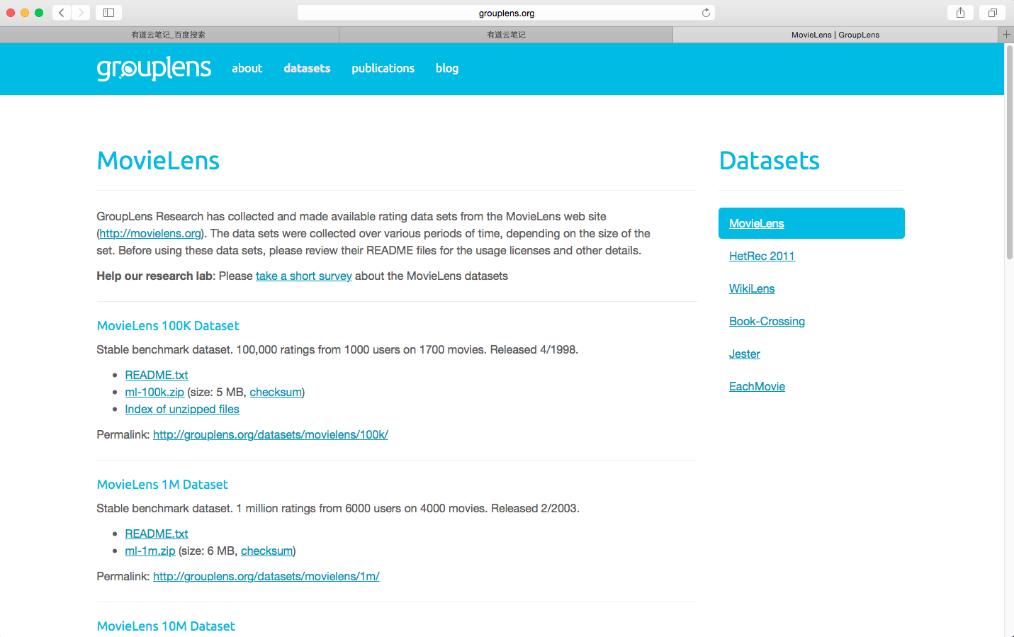Click the GroupLens logo
The image size is (1014, 637).
click(154, 68)
